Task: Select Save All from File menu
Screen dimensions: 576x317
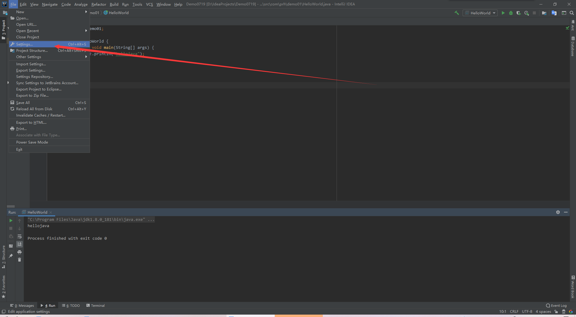Action: click(49, 103)
